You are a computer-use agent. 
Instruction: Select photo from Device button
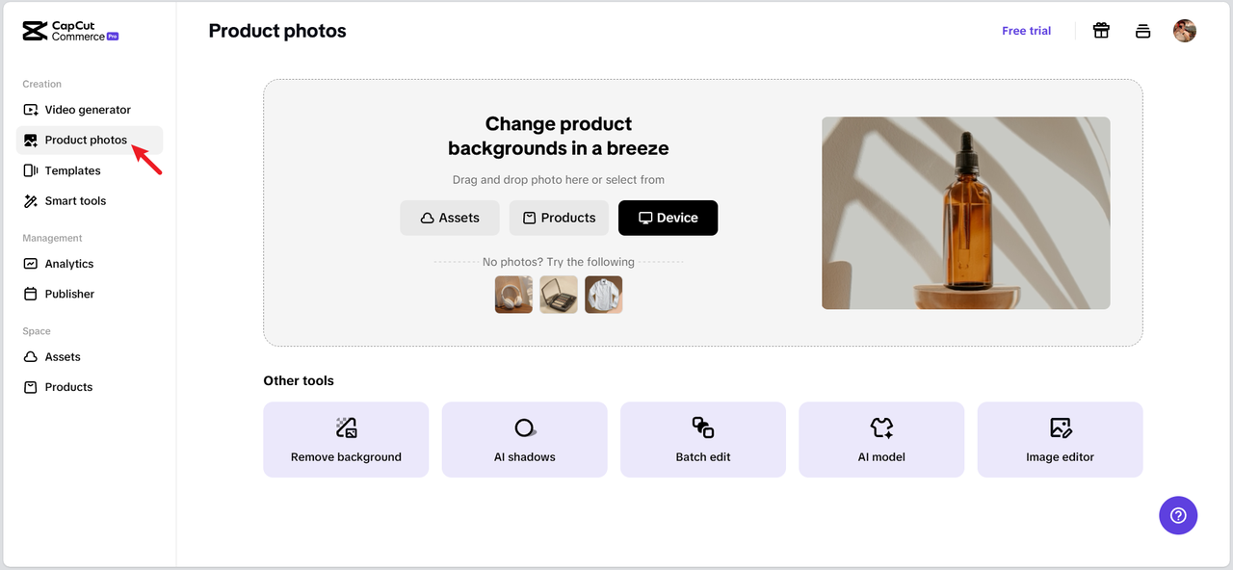[668, 218]
